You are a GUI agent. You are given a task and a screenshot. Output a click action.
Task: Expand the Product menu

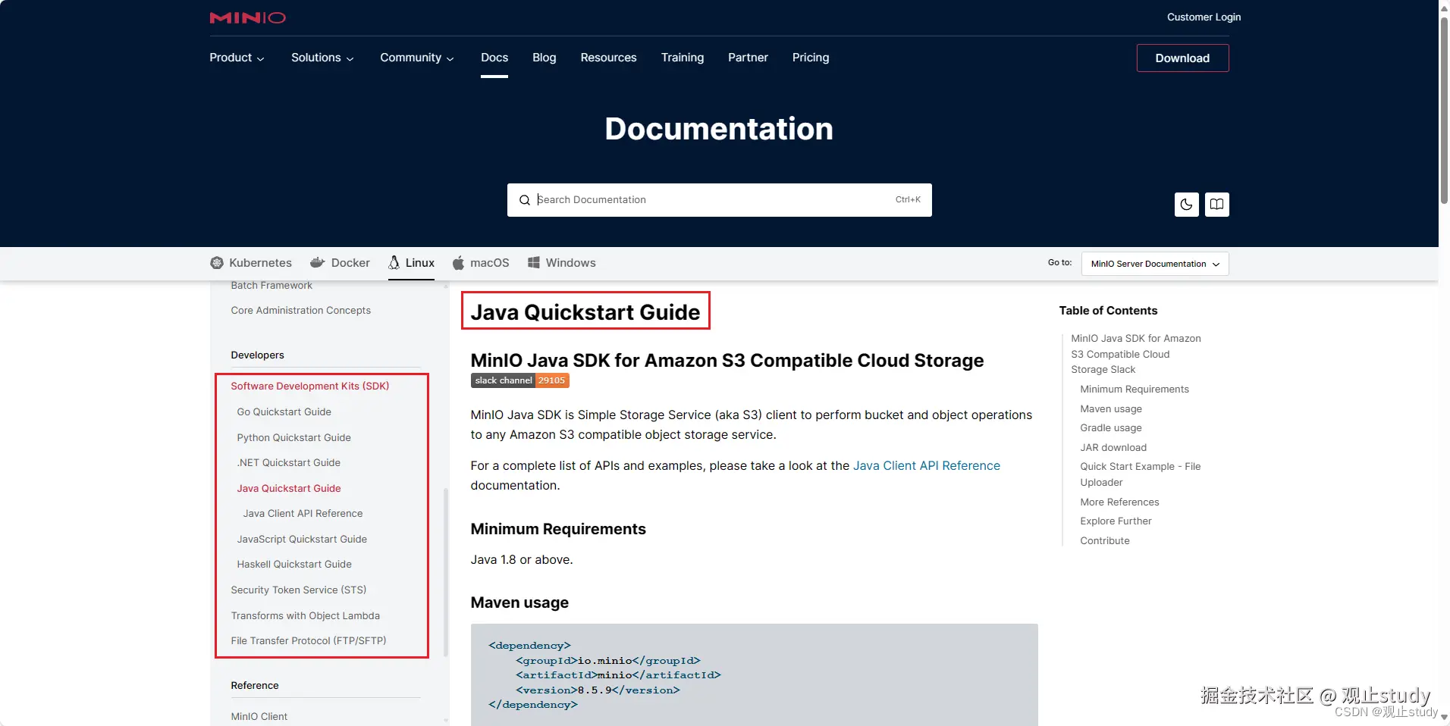[237, 58]
